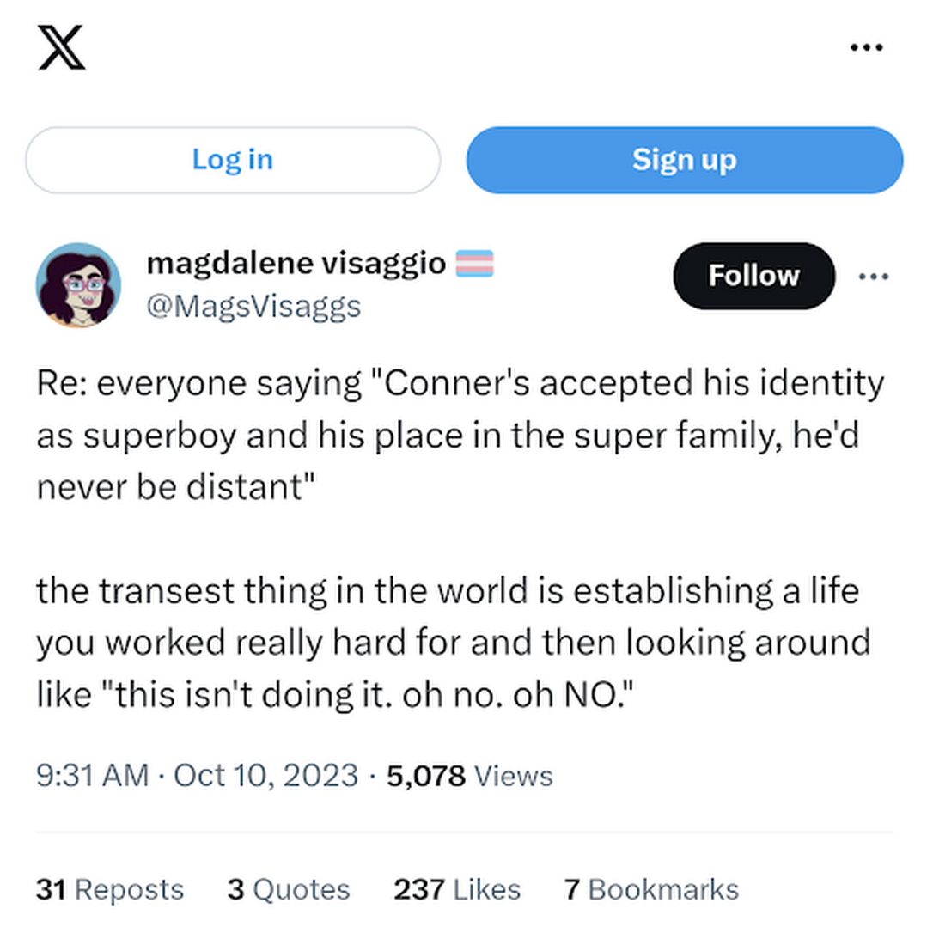Screen dimensions: 927x927
Task: Open the 9:31 AM Oct 10 timestamp
Action: pyautogui.click(x=198, y=775)
